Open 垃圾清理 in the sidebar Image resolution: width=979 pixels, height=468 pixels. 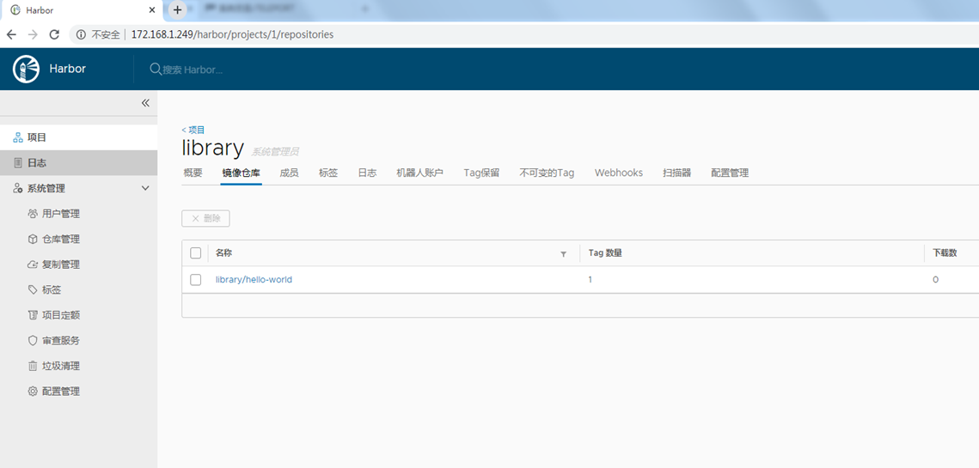60,367
